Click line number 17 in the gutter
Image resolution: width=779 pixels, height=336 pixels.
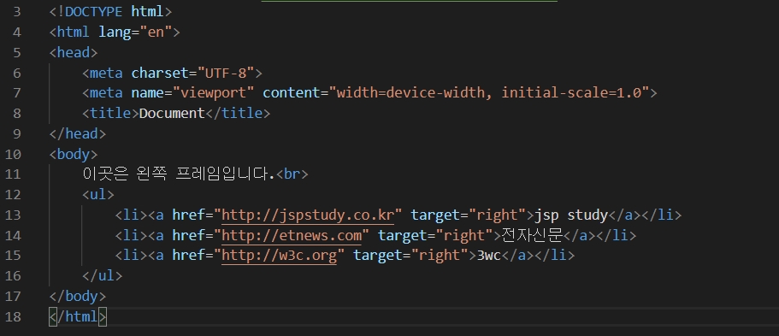[13, 296]
